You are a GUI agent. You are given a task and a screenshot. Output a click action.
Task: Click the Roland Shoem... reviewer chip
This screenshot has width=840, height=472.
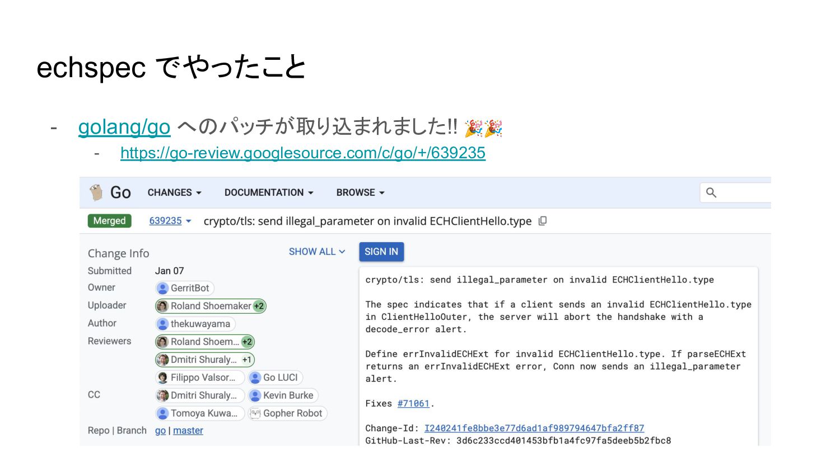click(205, 342)
